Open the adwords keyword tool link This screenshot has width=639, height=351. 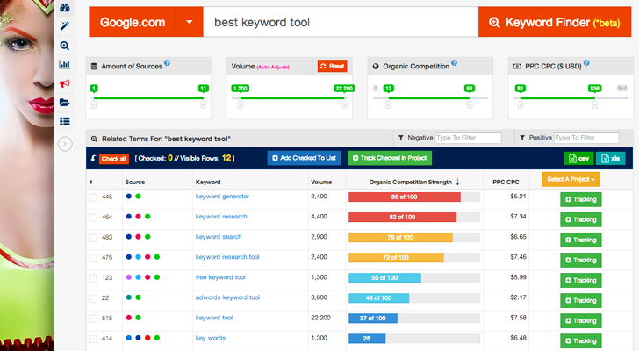(x=227, y=297)
